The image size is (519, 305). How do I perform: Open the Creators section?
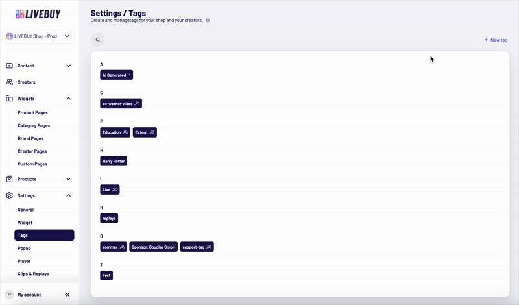26,82
